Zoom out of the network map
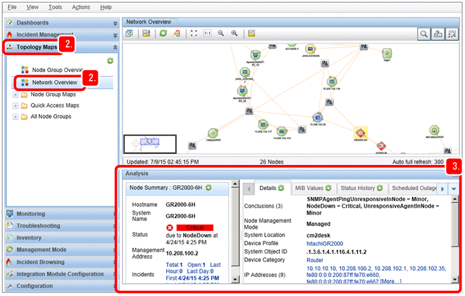This screenshot has width=465, height=296. click(221, 33)
